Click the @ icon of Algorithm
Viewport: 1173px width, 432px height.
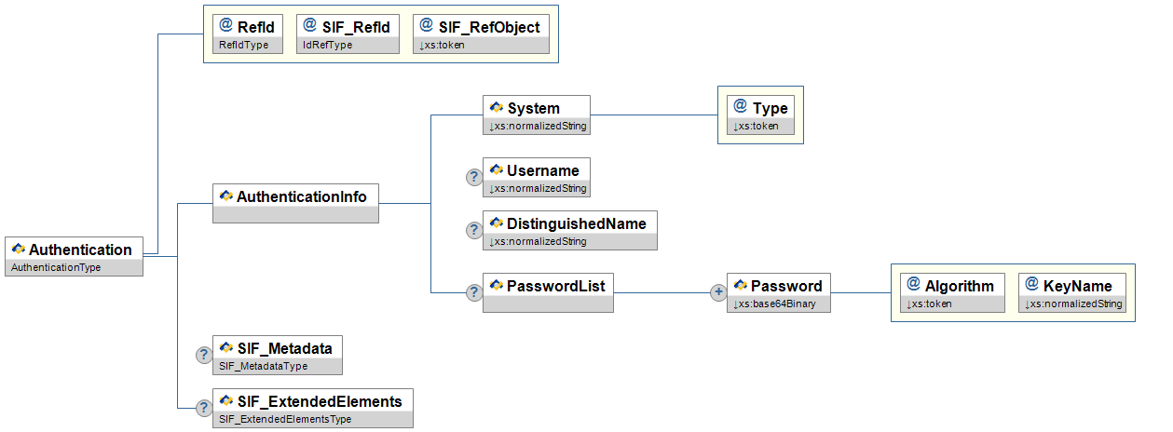[914, 285]
